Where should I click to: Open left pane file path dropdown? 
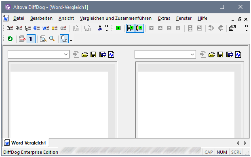tap(66, 54)
